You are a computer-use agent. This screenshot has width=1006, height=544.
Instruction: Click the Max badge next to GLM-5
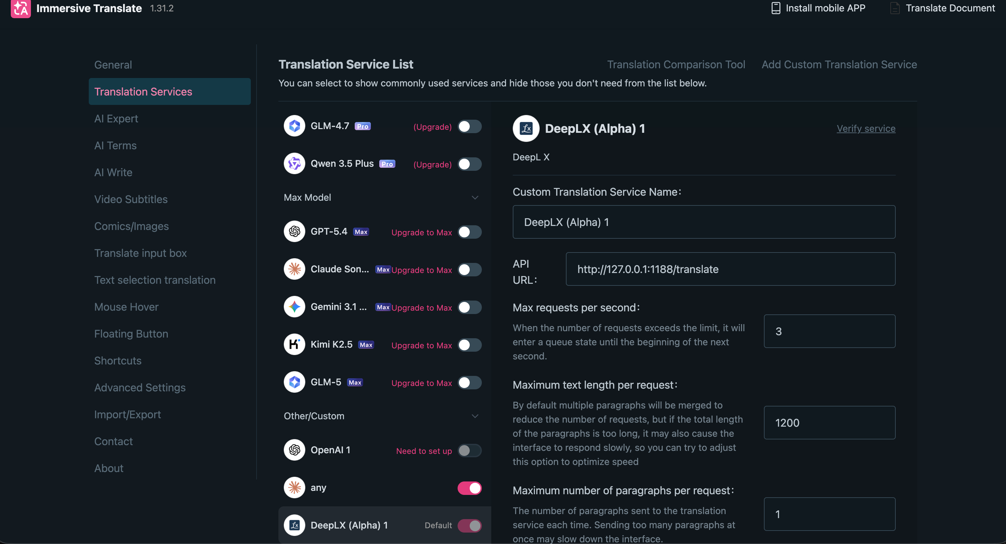point(355,383)
